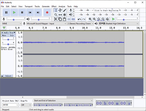Open the Generate menu
This screenshot has height=111, width=146.
coord(46,6)
